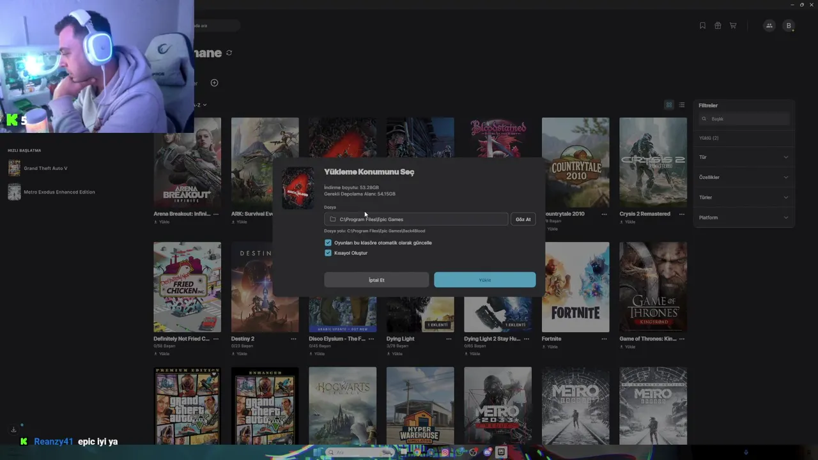Add a new collection with the plus icon
Viewport: 818px width, 460px height.
tap(214, 82)
